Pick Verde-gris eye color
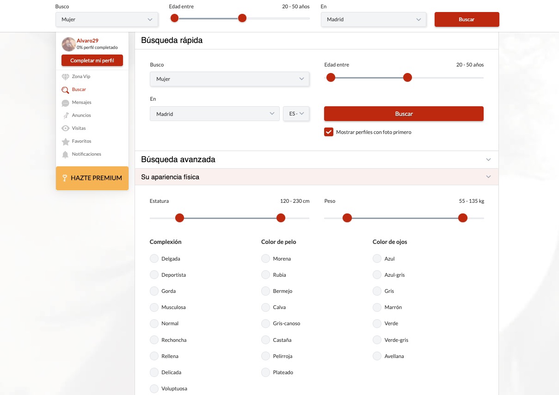Viewport: 559px width, 395px height. (377, 340)
